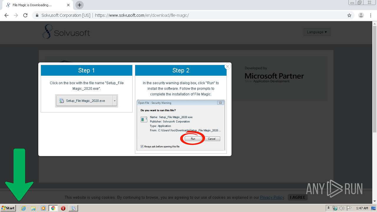Open the Chrome profile avatar
The image size is (377, 212).
pos(361,15)
